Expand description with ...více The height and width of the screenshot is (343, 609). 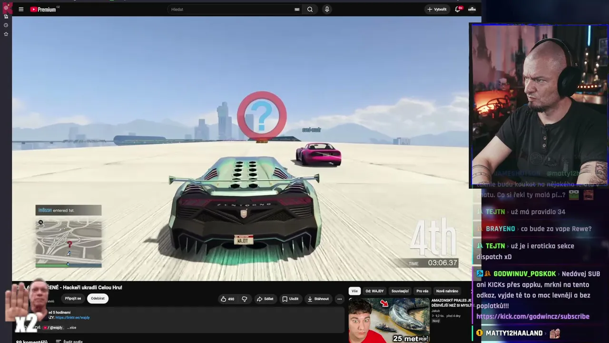pyautogui.click(x=71, y=328)
